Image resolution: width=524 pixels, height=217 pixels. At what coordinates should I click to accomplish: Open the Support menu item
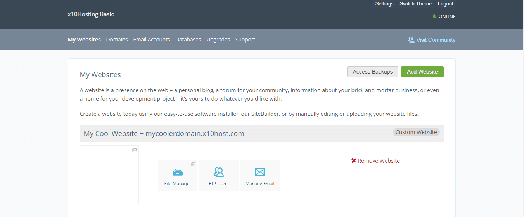tap(245, 40)
